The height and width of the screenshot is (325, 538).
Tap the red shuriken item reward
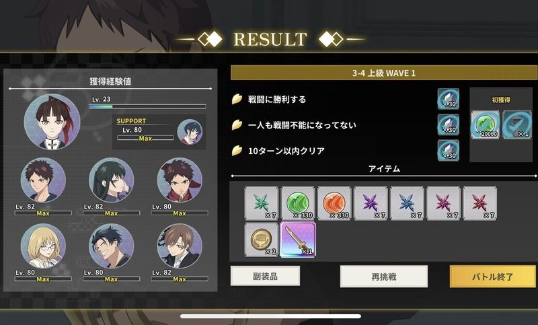[479, 203]
